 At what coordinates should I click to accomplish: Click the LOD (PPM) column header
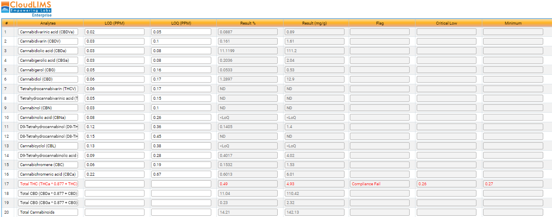pyautogui.click(x=114, y=23)
